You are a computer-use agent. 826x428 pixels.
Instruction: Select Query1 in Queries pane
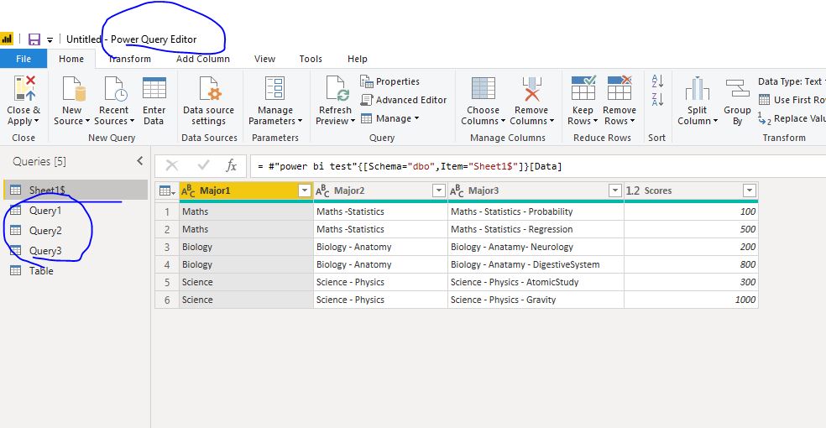[x=45, y=211]
